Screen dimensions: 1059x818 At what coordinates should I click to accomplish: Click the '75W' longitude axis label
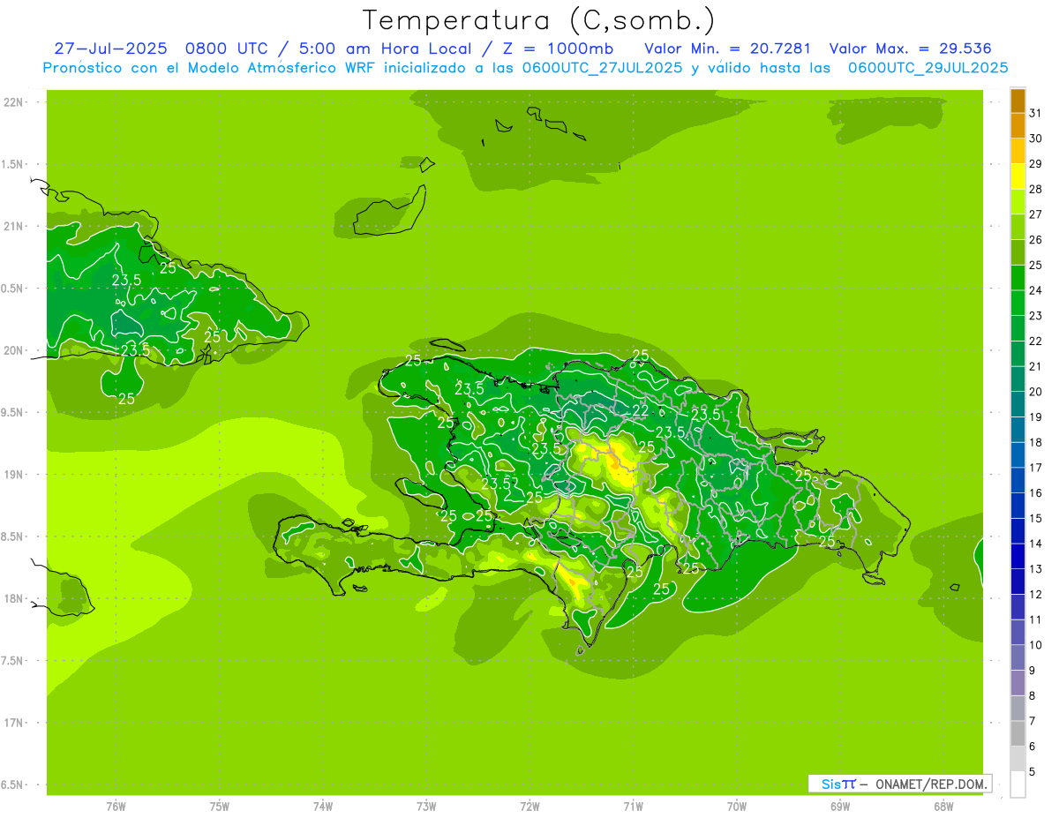click(x=219, y=807)
